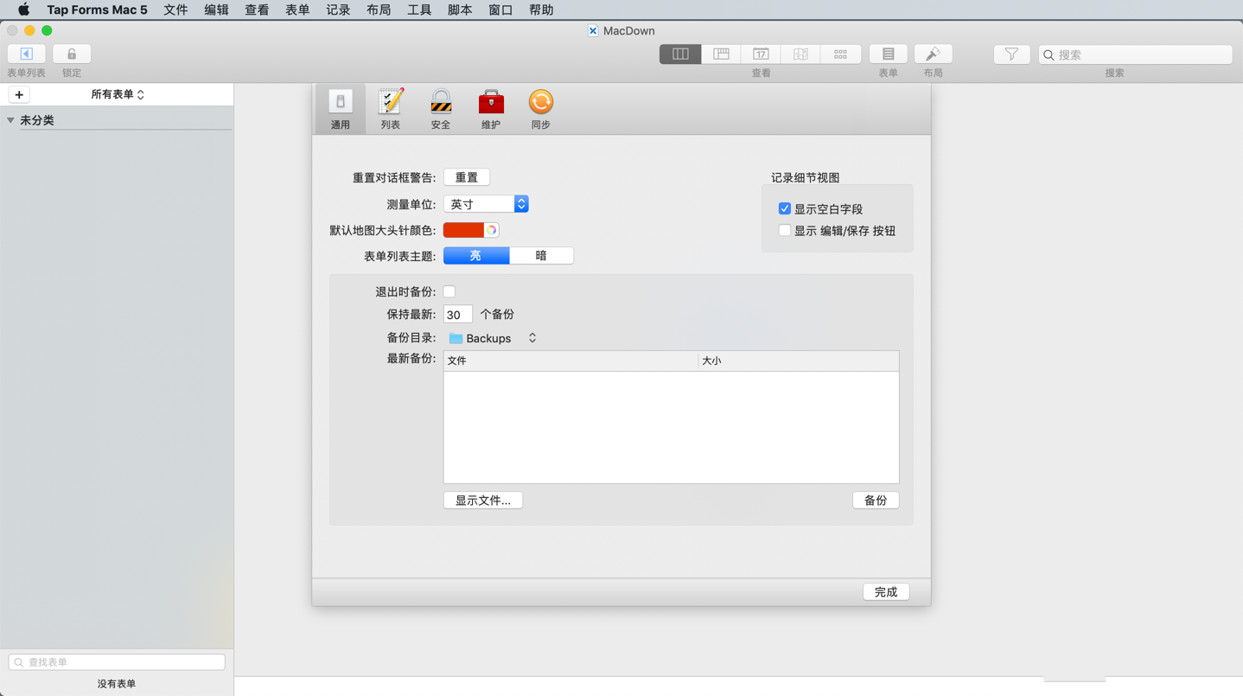Open the color wheel picker on the pin color well

pyautogui.click(x=491, y=230)
